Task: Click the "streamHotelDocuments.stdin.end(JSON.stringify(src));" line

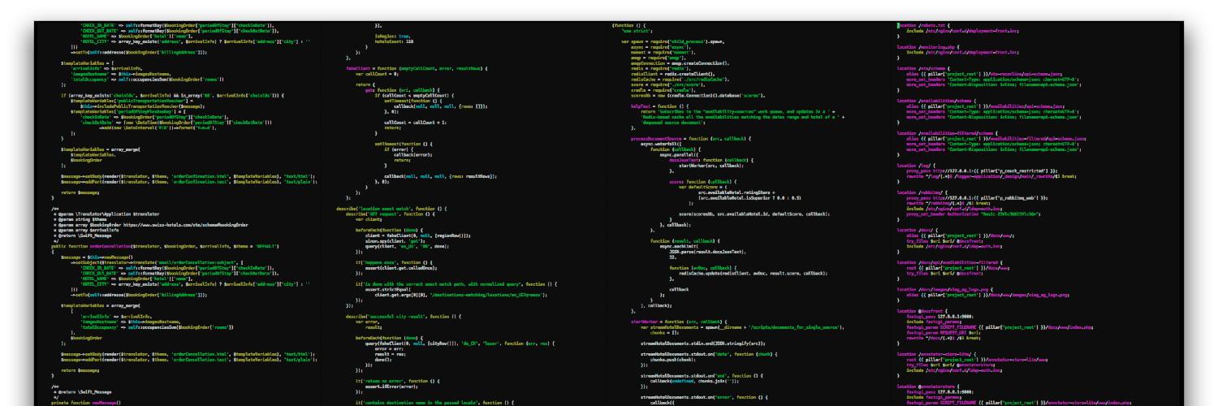Action: pyautogui.click(x=702, y=343)
